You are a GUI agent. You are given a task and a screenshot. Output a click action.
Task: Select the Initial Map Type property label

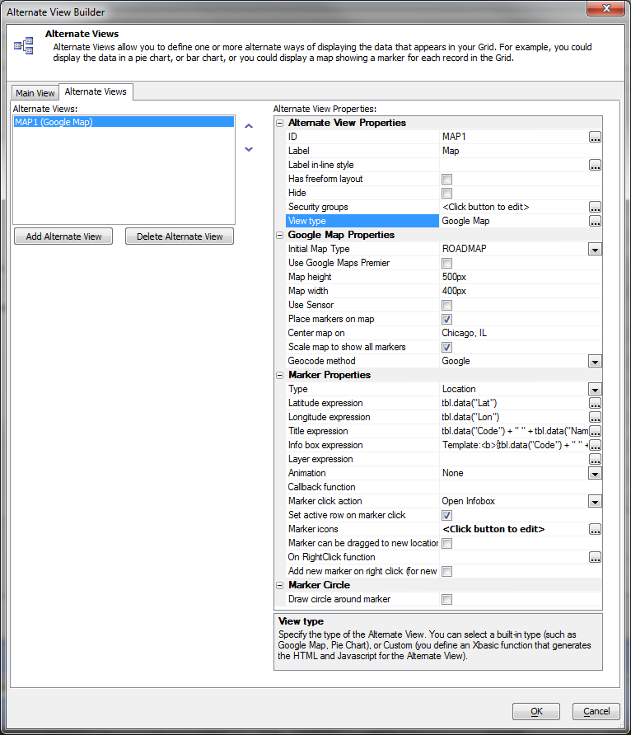(319, 249)
